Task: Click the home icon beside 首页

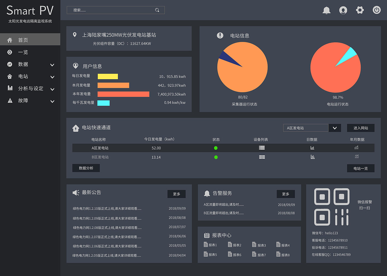Action: (x=10, y=40)
